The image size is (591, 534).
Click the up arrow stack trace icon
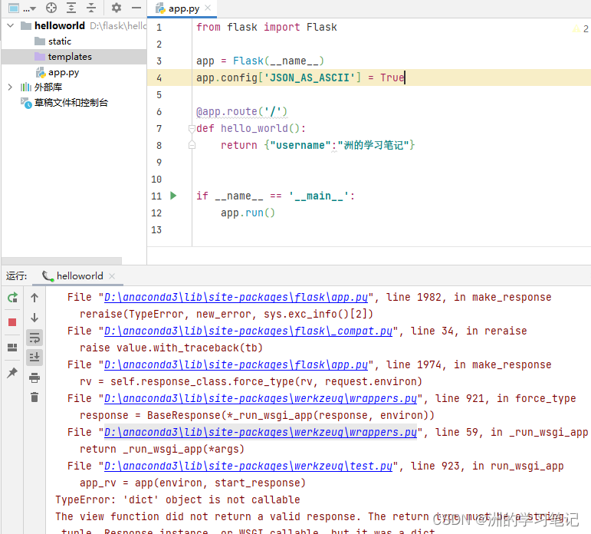[34, 298]
